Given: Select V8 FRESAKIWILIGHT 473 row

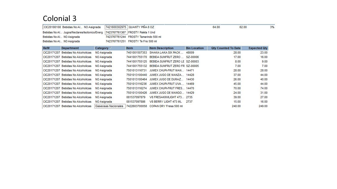Looking at the screenshot, I should pyautogui.click(x=155, y=97).
